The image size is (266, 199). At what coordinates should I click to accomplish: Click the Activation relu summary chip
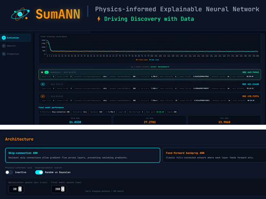(x=80, y=112)
